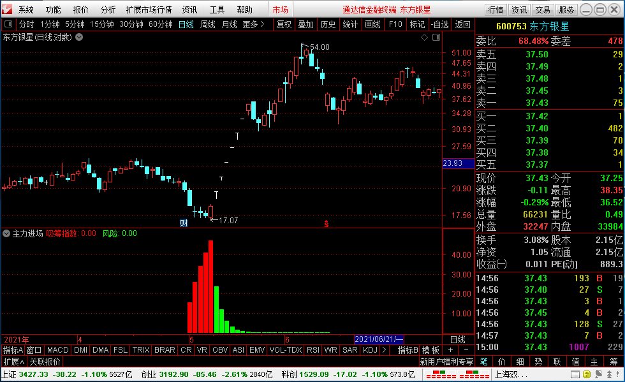Click the diamond icon above the chart
Screen dimensions: 625x382
424,37
